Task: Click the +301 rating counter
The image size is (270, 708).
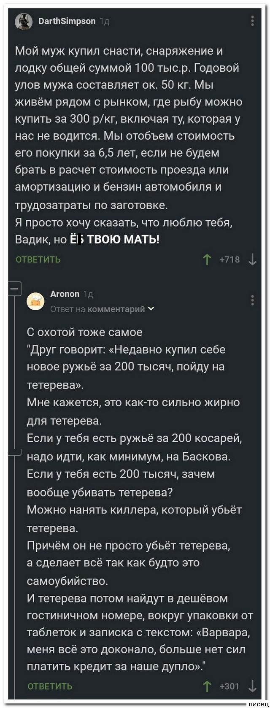Action: click(229, 686)
